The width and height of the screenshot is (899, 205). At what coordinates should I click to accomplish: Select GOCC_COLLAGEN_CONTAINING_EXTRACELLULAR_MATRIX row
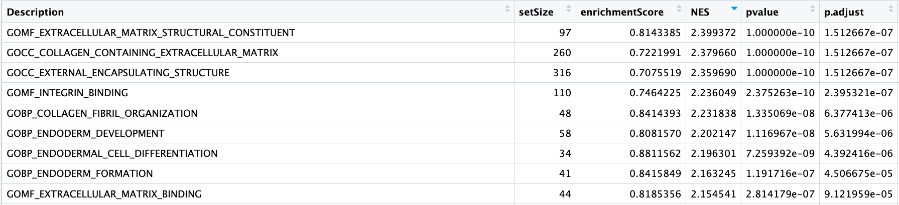click(449, 53)
